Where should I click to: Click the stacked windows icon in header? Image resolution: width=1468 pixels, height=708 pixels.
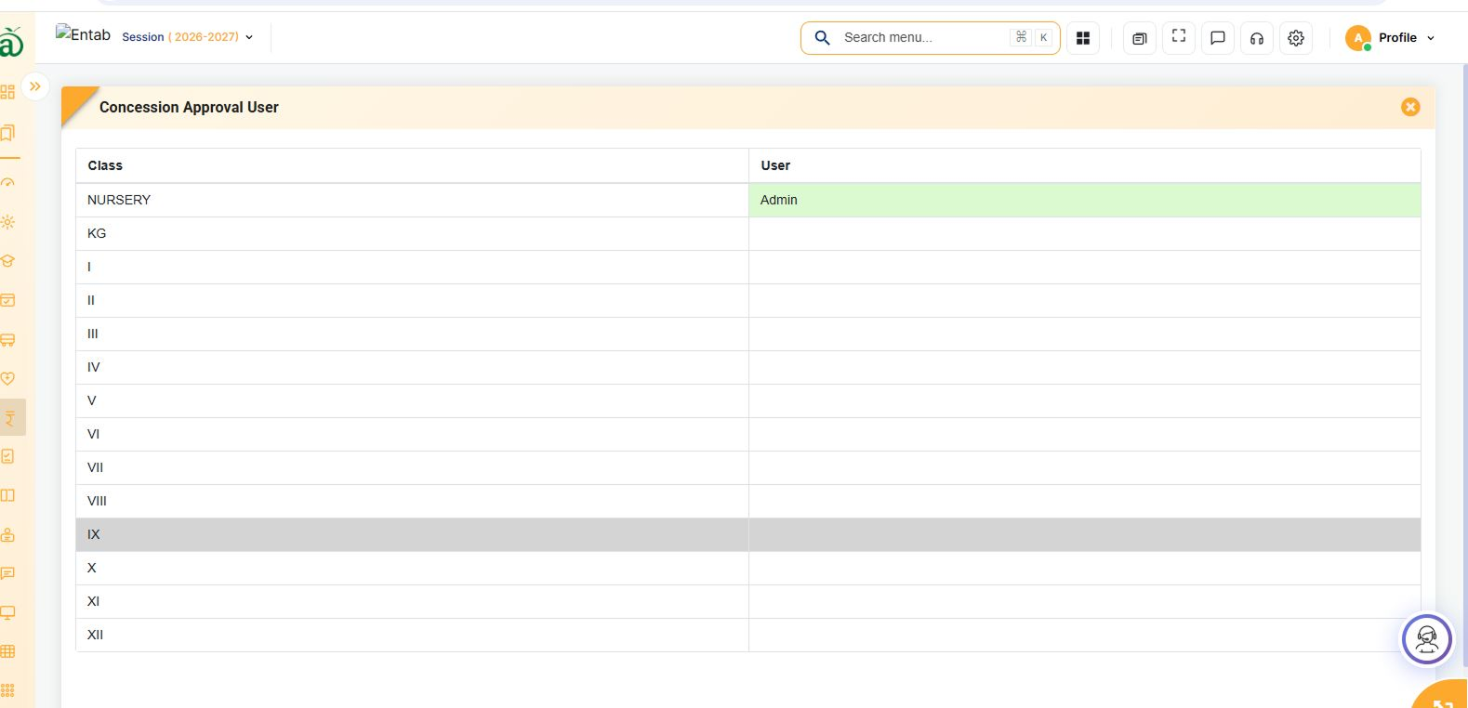[x=1140, y=38]
